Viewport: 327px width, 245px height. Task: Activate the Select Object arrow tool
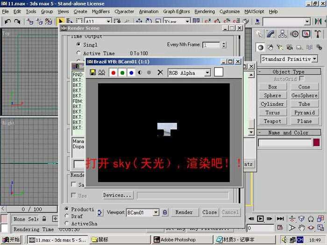click(61, 21)
